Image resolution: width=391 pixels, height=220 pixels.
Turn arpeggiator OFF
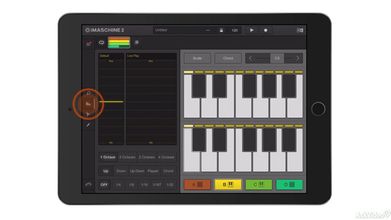coord(104,184)
